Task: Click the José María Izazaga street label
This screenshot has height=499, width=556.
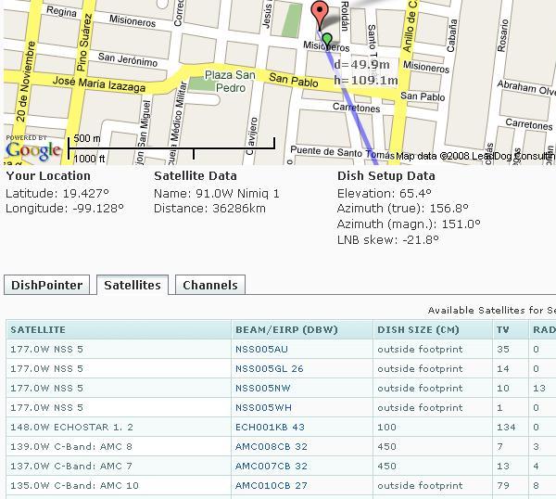Action: (99, 84)
